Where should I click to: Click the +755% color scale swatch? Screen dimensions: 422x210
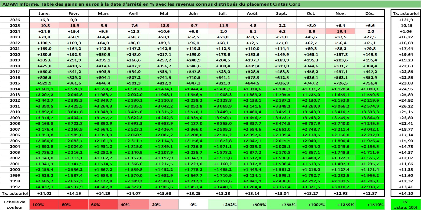pyautogui.click(x=282, y=204)
